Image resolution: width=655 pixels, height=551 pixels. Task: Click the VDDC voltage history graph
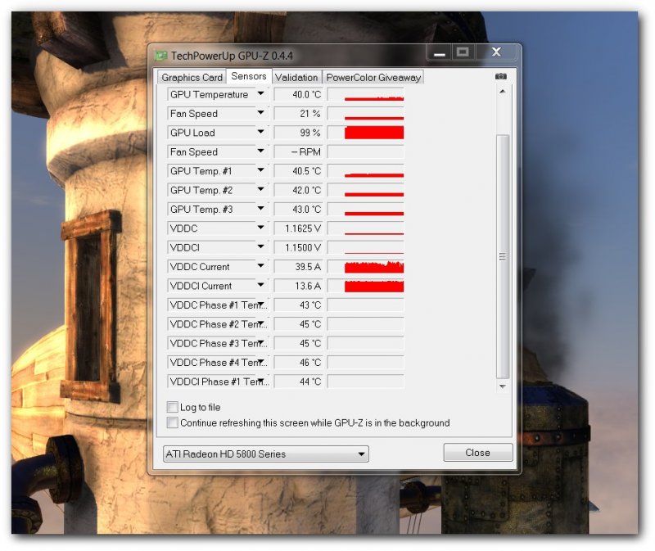pyautogui.click(x=365, y=228)
